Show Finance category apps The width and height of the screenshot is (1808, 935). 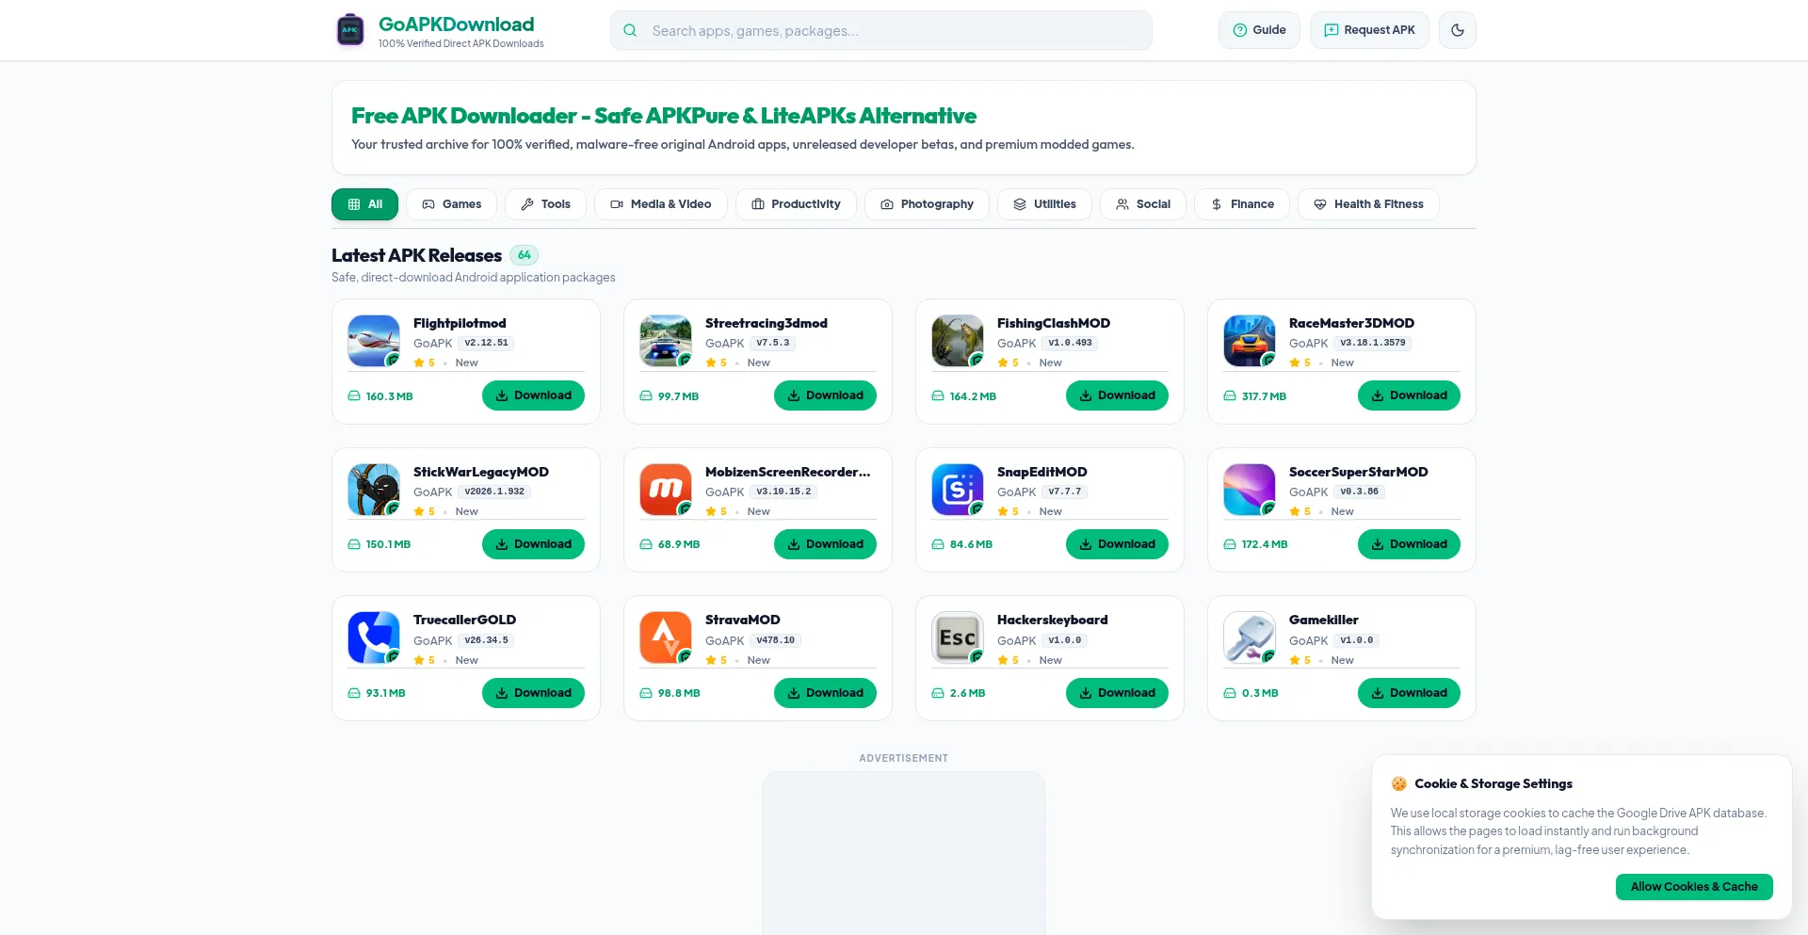click(x=1242, y=204)
